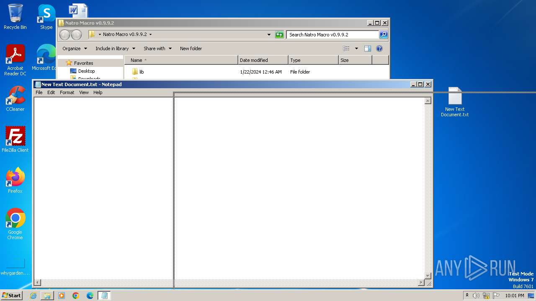
Task: Open Share with dropdown
Action: 157,48
